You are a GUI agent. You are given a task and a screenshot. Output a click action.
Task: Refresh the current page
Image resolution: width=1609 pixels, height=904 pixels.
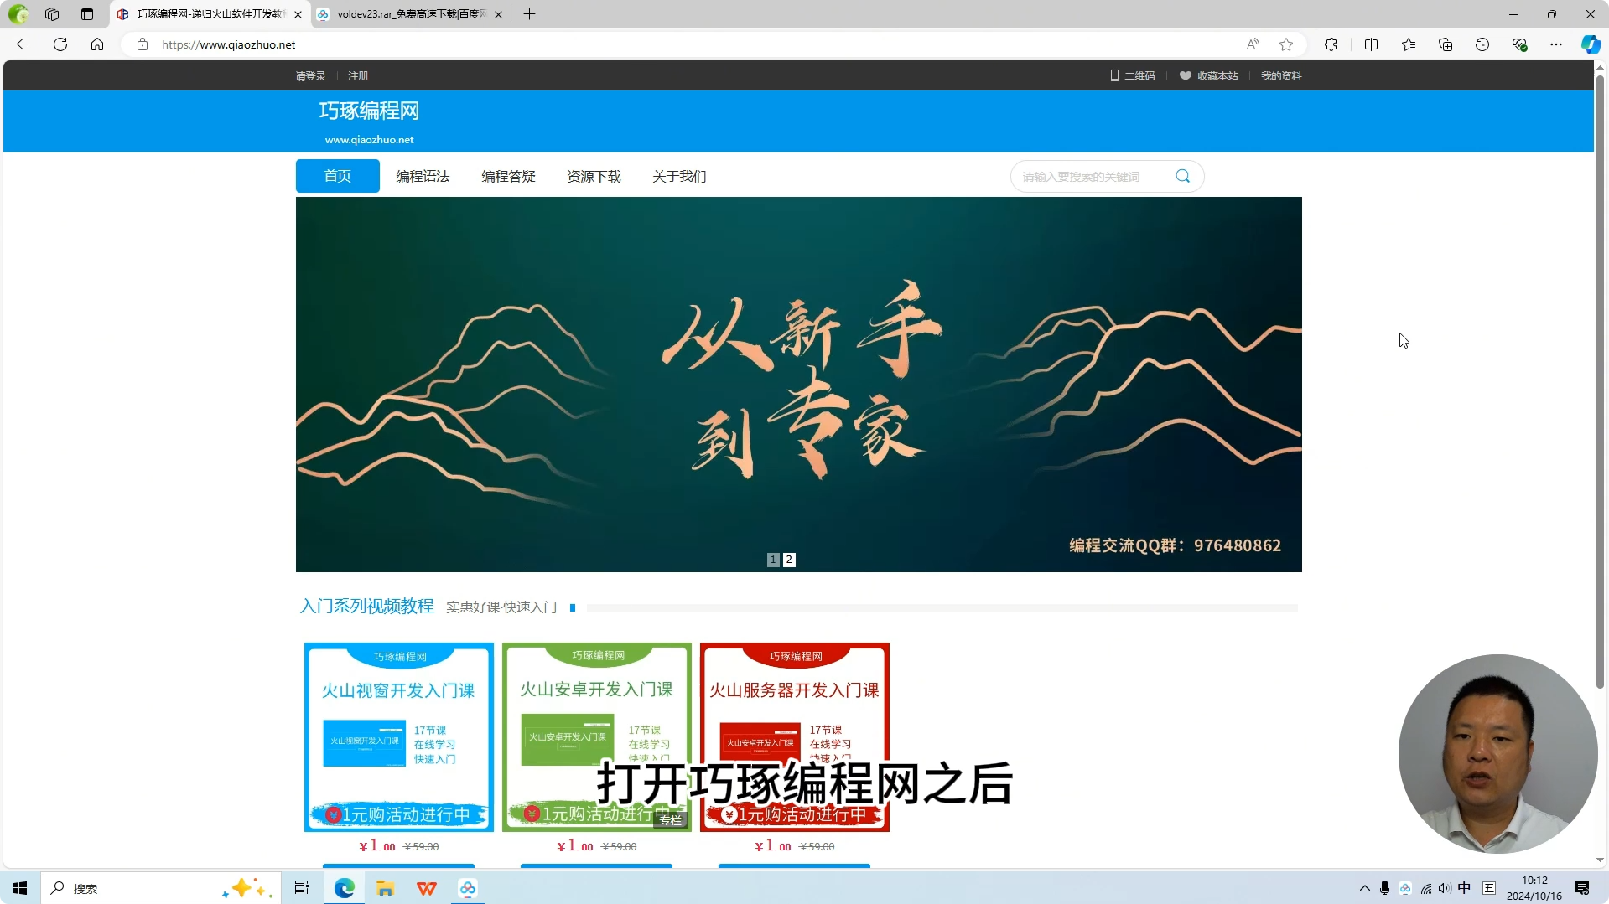coord(60,44)
